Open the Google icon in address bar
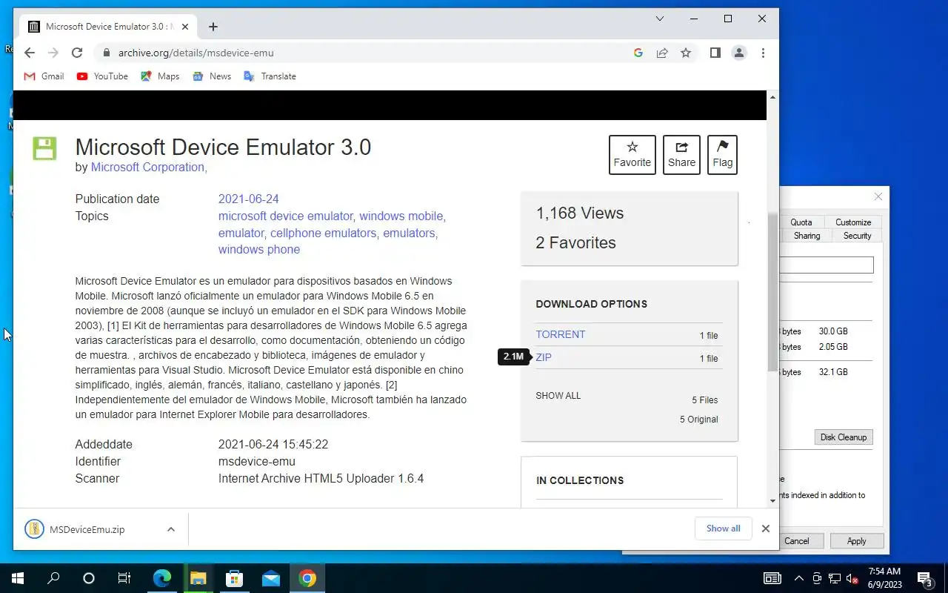Image resolution: width=948 pixels, height=593 pixels. (x=638, y=53)
